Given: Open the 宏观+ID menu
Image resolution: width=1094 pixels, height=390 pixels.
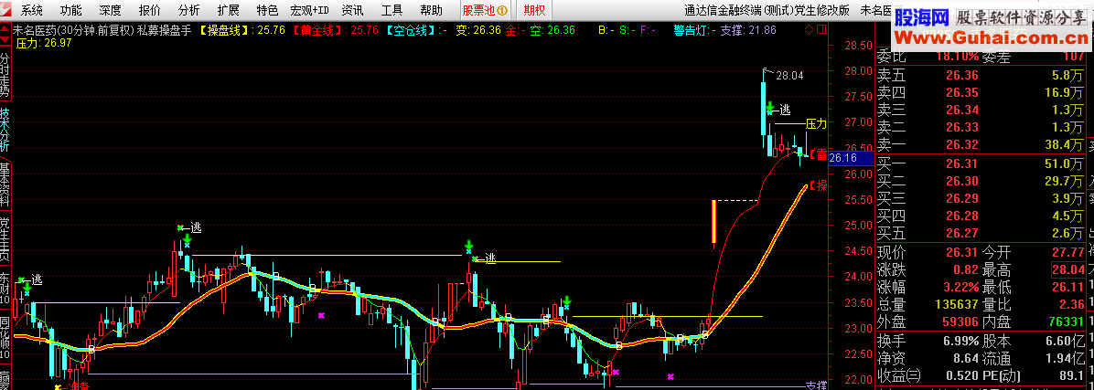Looking at the screenshot, I should coord(309,10).
